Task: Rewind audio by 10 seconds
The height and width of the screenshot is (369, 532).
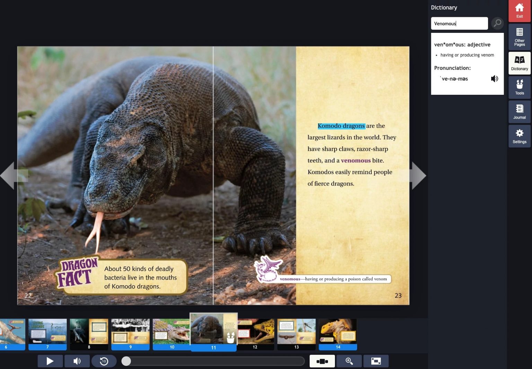Action: pyautogui.click(x=104, y=361)
